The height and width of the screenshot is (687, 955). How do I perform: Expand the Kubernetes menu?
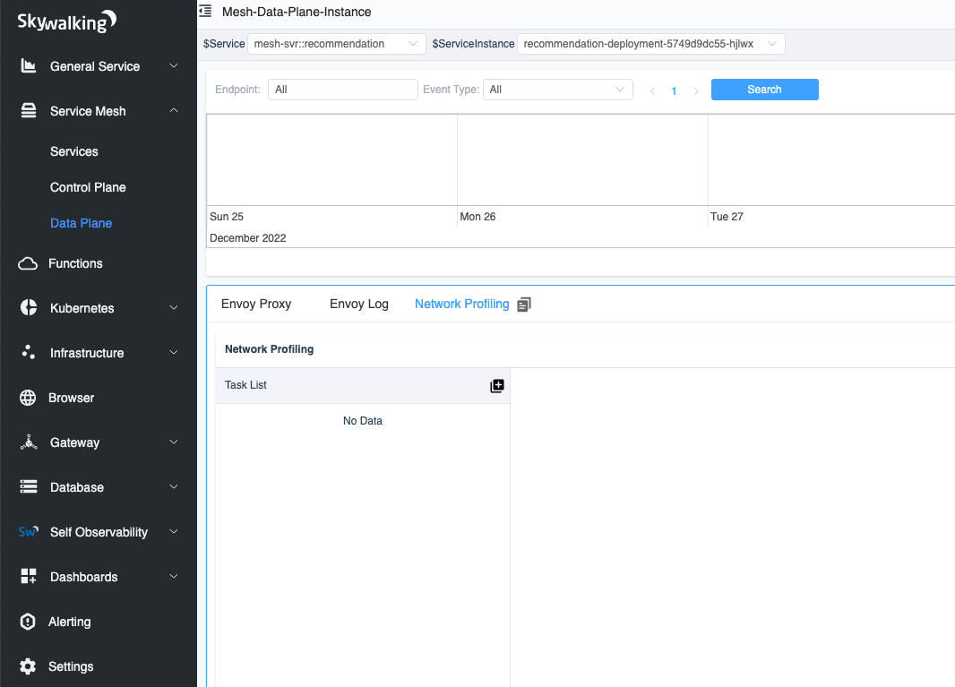(x=174, y=308)
